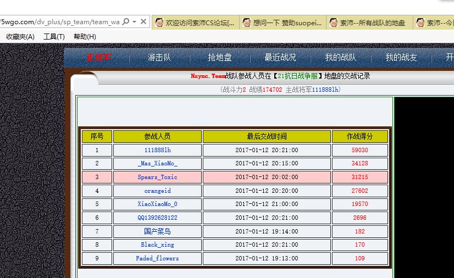This screenshot has width=454, height=278.
Task: Click the stop loading X icon
Action: (x=143, y=22)
